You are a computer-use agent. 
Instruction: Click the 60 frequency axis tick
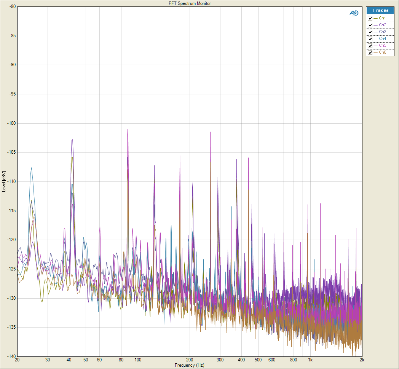point(99,360)
